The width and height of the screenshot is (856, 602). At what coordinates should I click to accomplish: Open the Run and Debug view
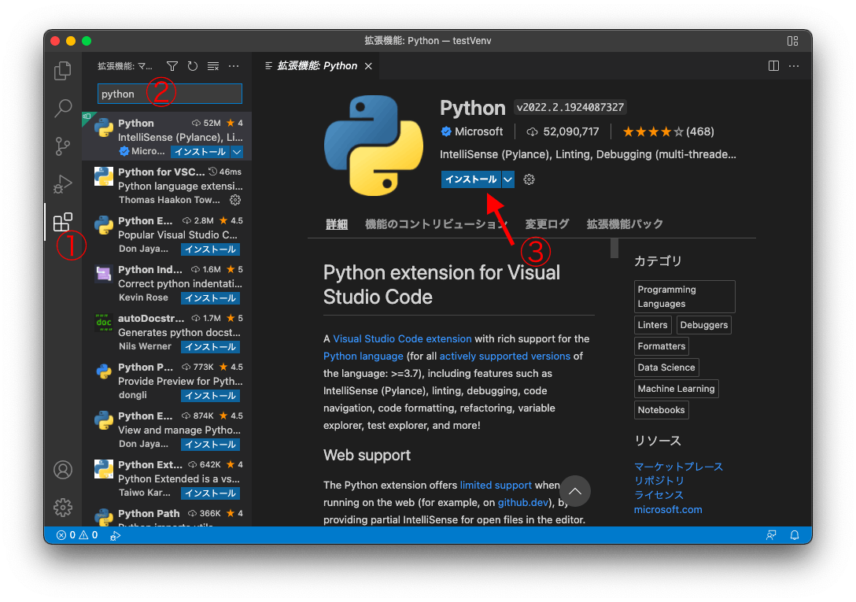(63, 184)
